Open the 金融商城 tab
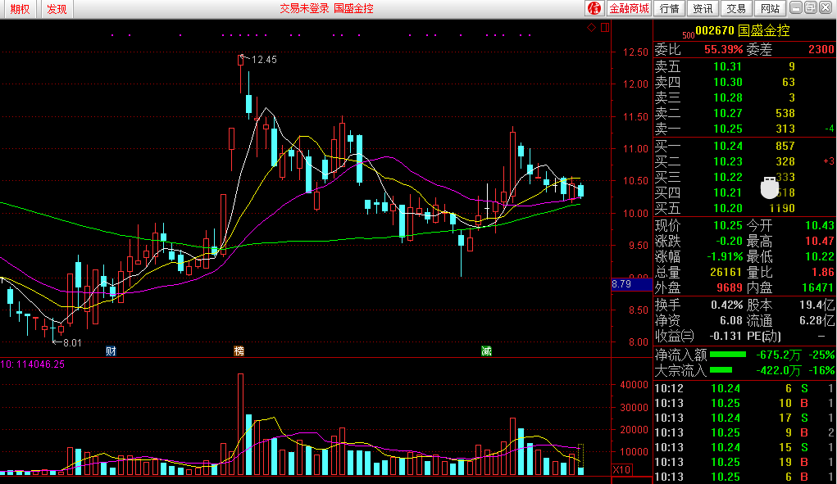Viewport: 837px width, 484px height. coord(630,8)
